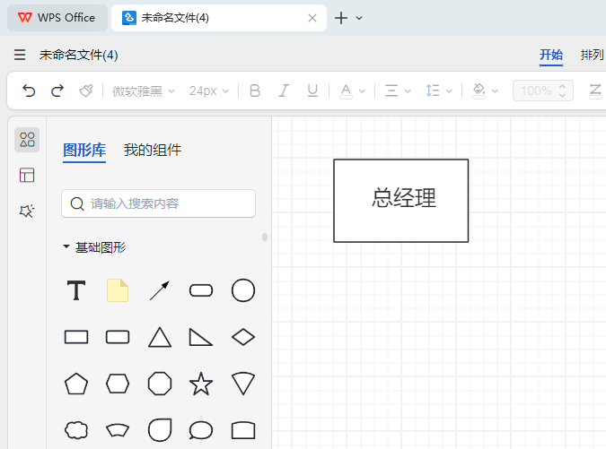606x449 pixels.
Task: Open the templates layout sidebar icon
Action: [x=27, y=175]
